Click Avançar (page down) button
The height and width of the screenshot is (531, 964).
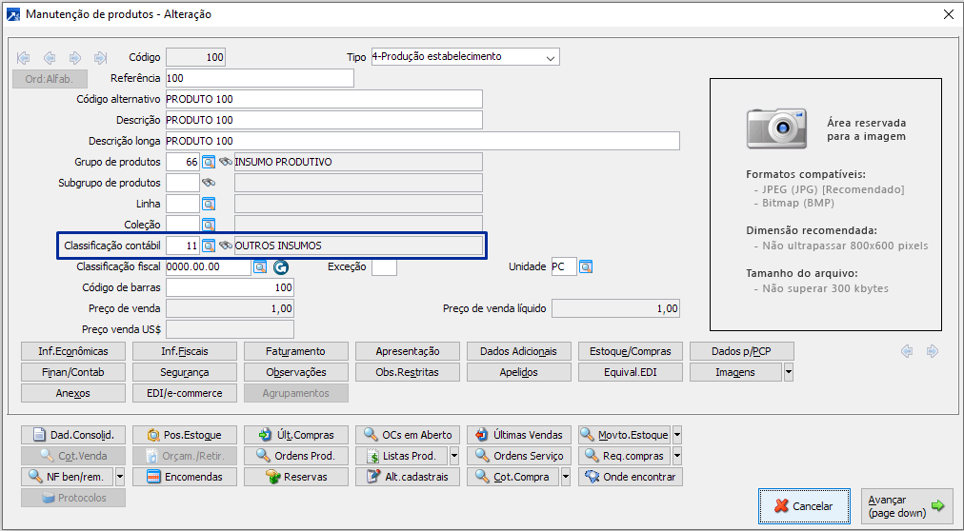(906, 506)
